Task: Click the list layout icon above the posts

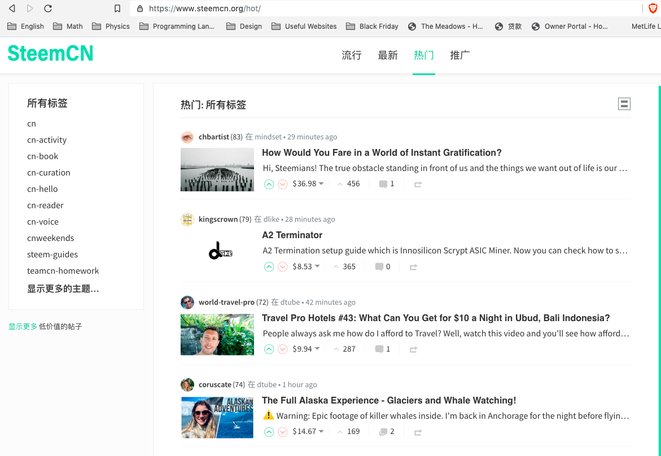Action: [x=624, y=104]
